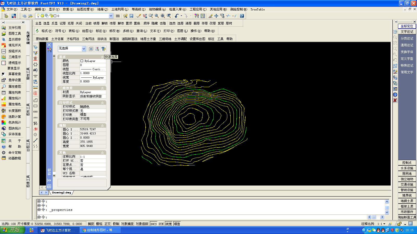417x234 pixels.
Task: Click the 线型比例 1.0000 value field
Action: pos(93,73)
